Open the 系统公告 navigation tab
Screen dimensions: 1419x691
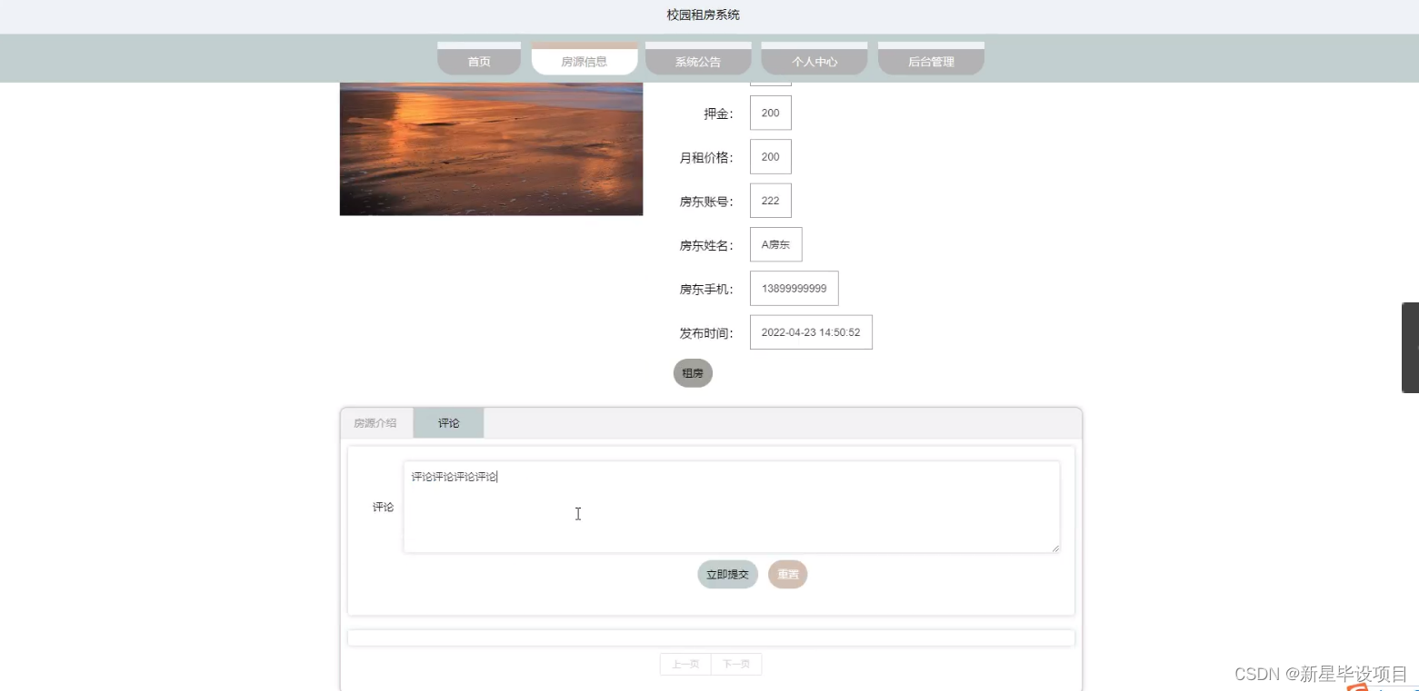(x=698, y=60)
